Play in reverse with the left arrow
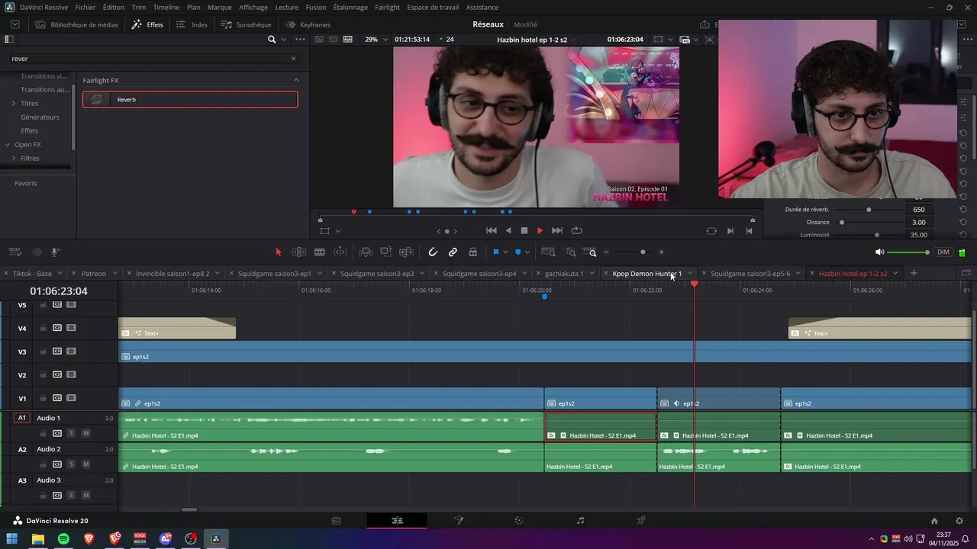The image size is (977, 549). (x=508, y=230)
